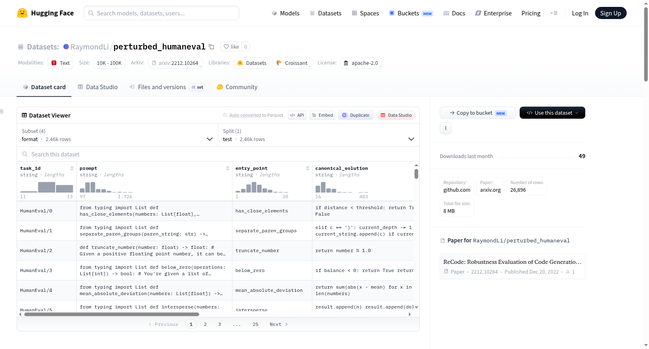649x349 pixels.
Task: Open the left sidebar collapse handle
Action: (x=2, y=111)
